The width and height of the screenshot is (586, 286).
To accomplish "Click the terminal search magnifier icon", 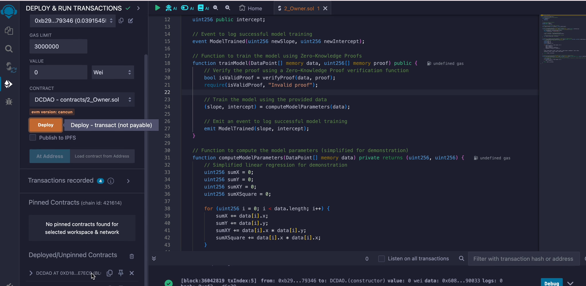I will coord(462,259).
